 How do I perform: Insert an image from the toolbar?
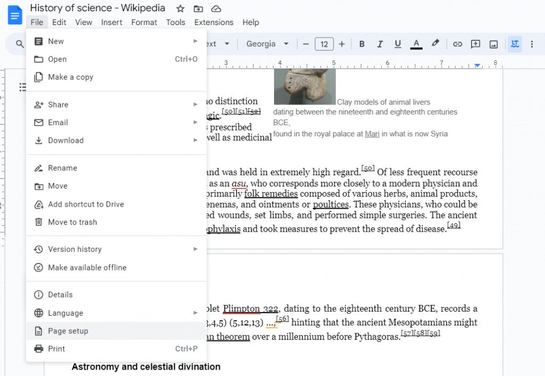click(493, 44)
